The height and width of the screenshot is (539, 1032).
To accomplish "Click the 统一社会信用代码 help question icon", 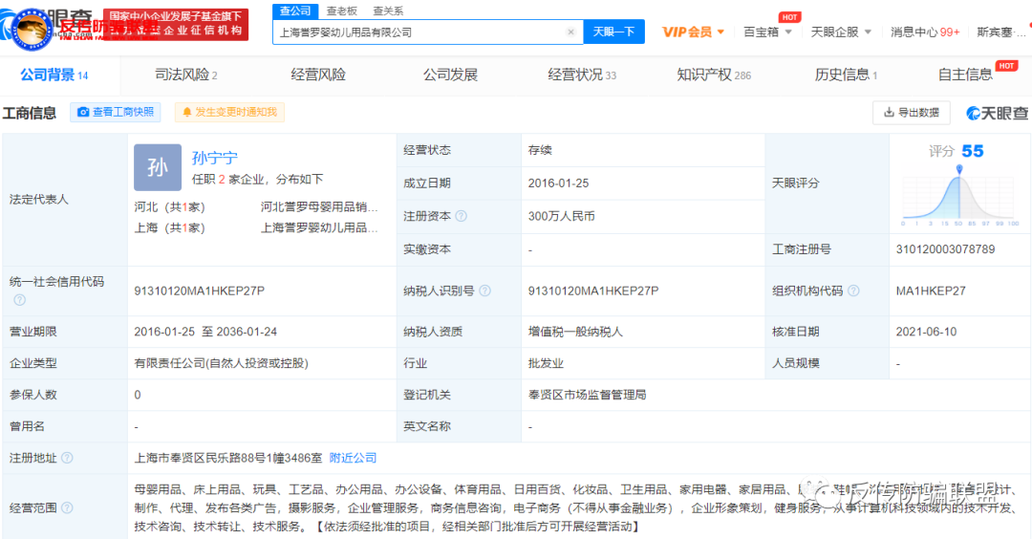I will pyautogui.click(x=20, y=300).
